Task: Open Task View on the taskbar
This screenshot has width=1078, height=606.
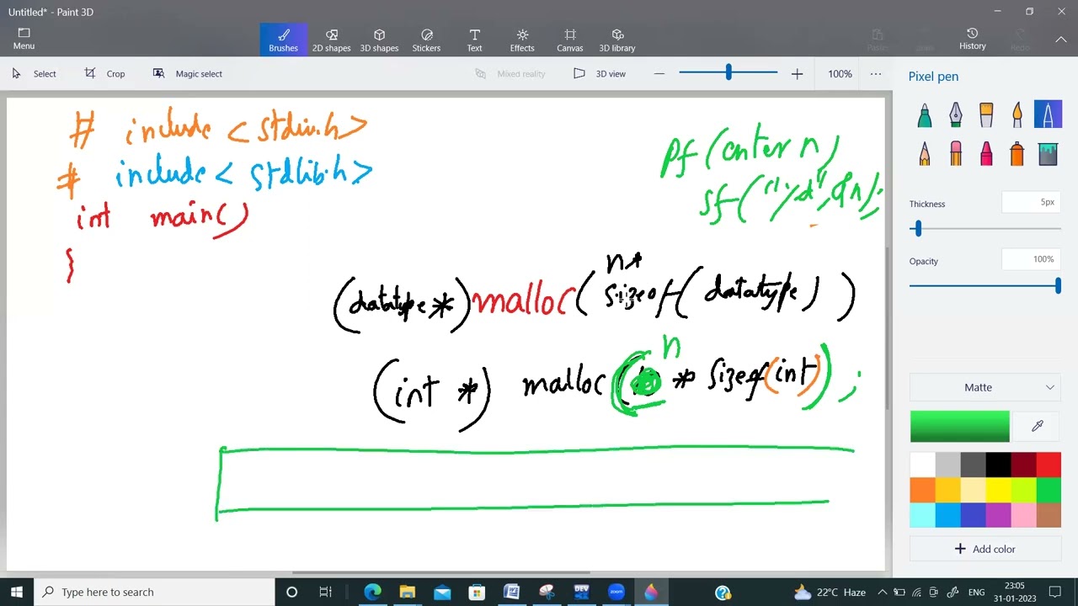Action: 326,592
